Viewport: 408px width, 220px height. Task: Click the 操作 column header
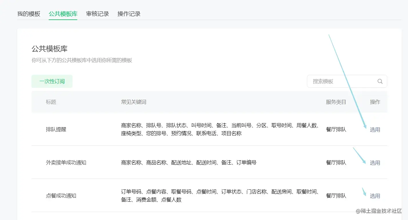pos(375,102)
